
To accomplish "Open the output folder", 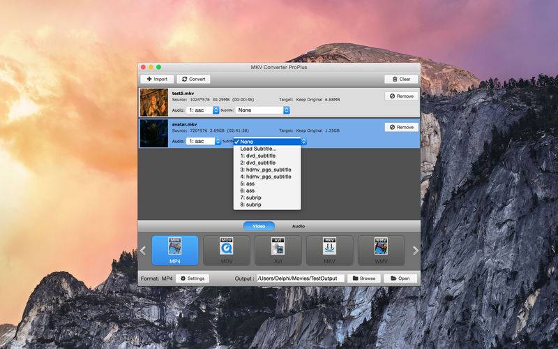I will tap(400, 279).
